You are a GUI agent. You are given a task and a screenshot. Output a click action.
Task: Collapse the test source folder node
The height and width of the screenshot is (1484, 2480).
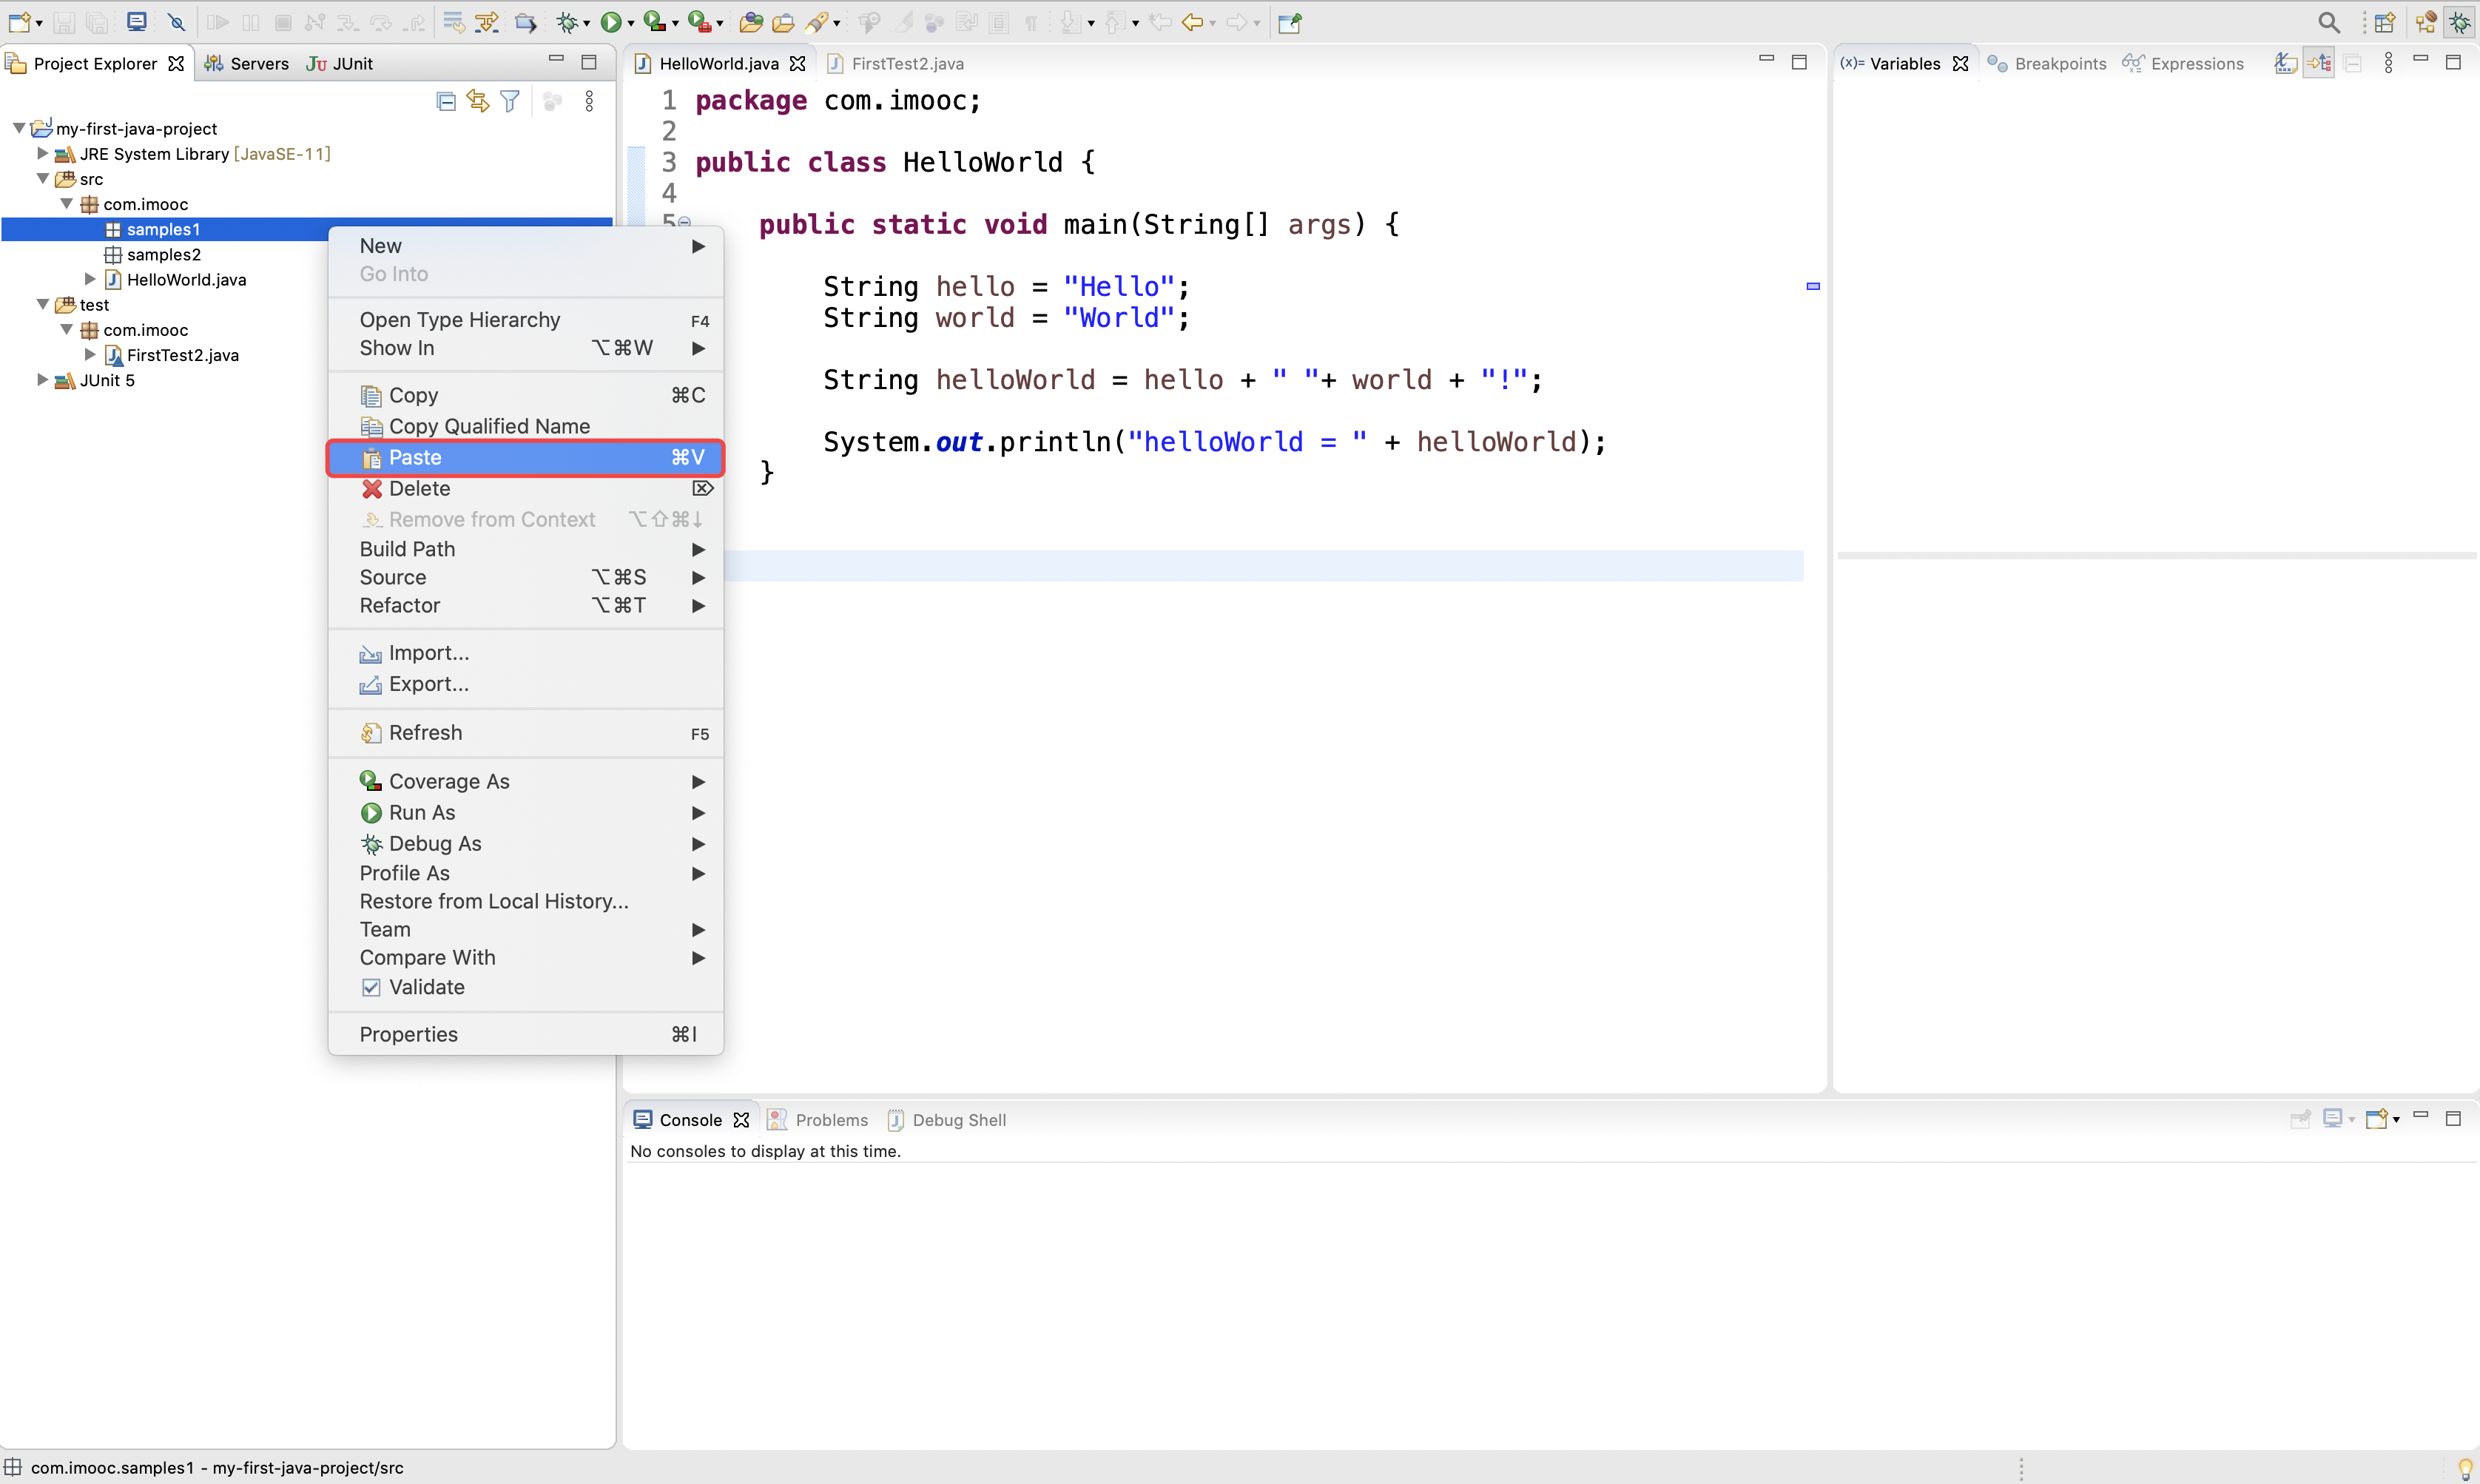coord(42,304)
